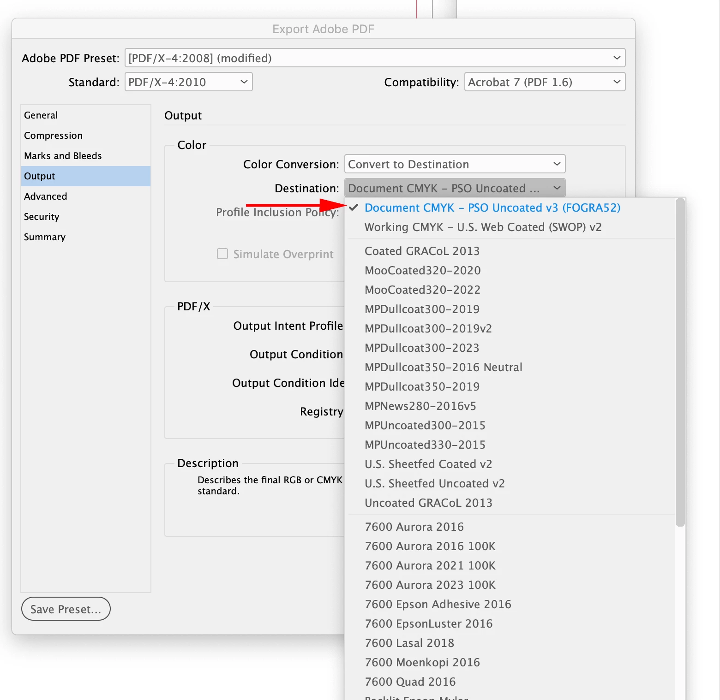The width and height of the screenshot is (720, 700).
Task: Select MPDullcoat300-2023 profile
Action: point(510,348)
